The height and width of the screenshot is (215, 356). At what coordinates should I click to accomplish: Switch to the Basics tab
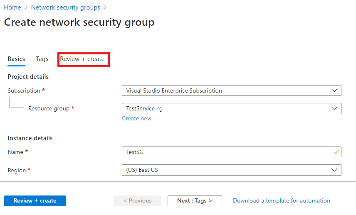click(x=16, y=59)
